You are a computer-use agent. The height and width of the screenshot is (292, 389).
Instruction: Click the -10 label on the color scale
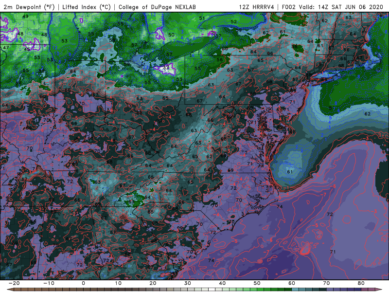click(49, 283)
